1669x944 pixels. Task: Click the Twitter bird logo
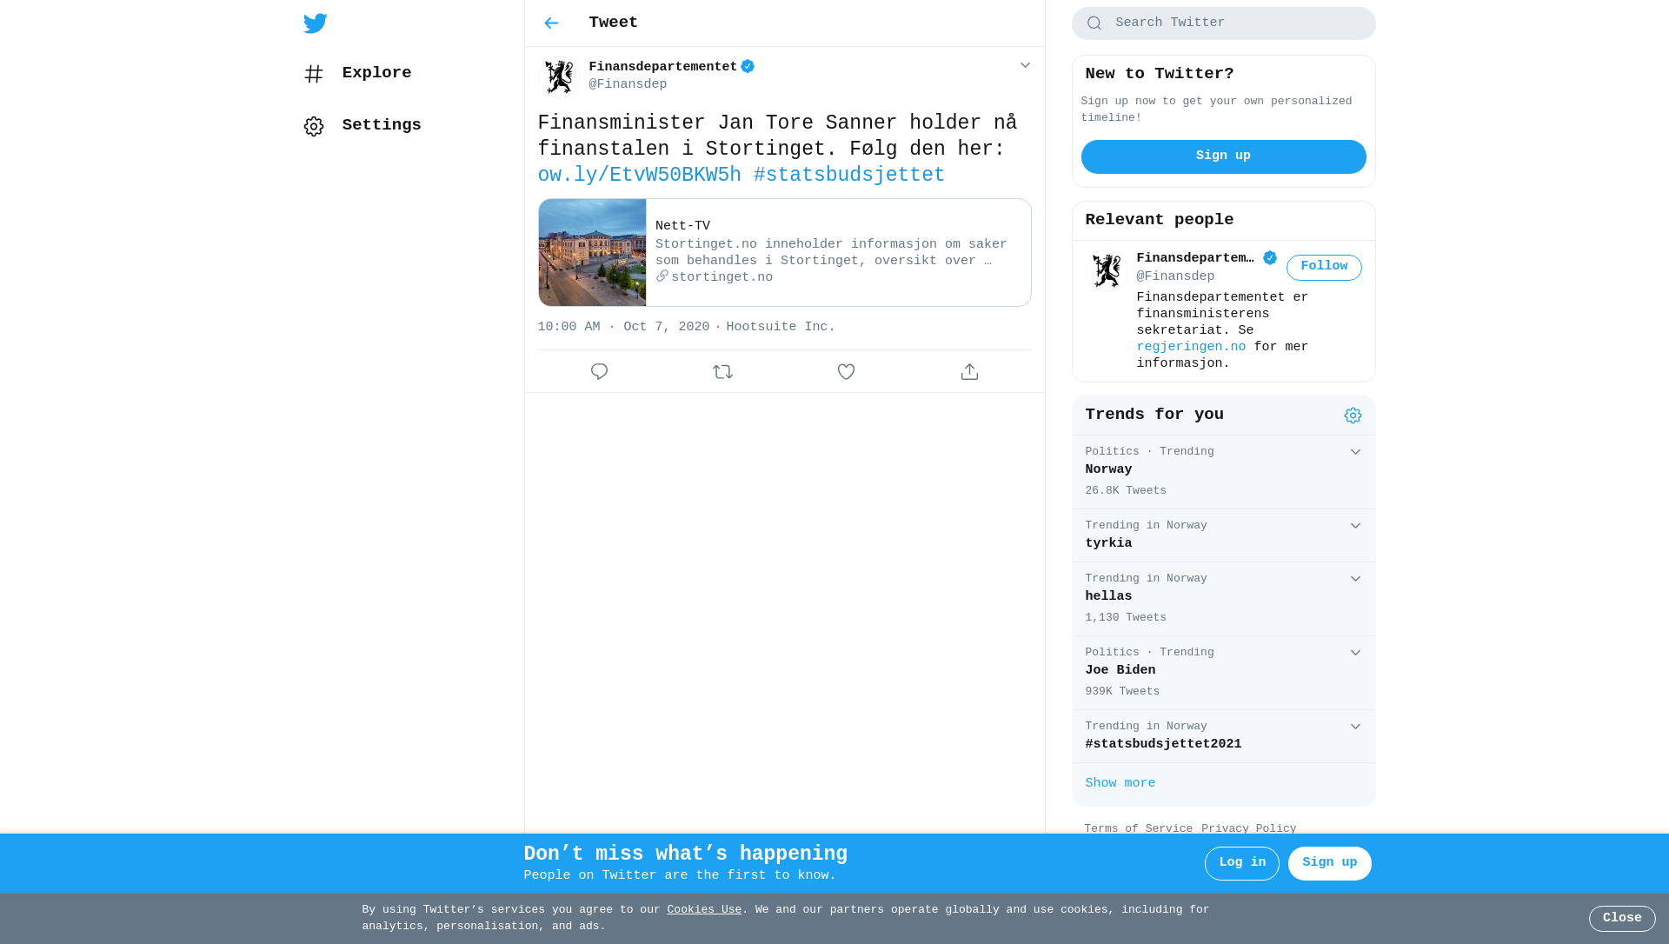316,23
